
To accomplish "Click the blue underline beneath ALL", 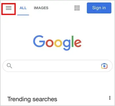I will click(23, 15).
